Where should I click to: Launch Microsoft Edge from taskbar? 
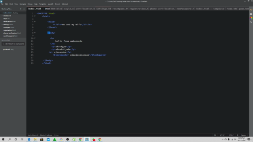[29, 139]
